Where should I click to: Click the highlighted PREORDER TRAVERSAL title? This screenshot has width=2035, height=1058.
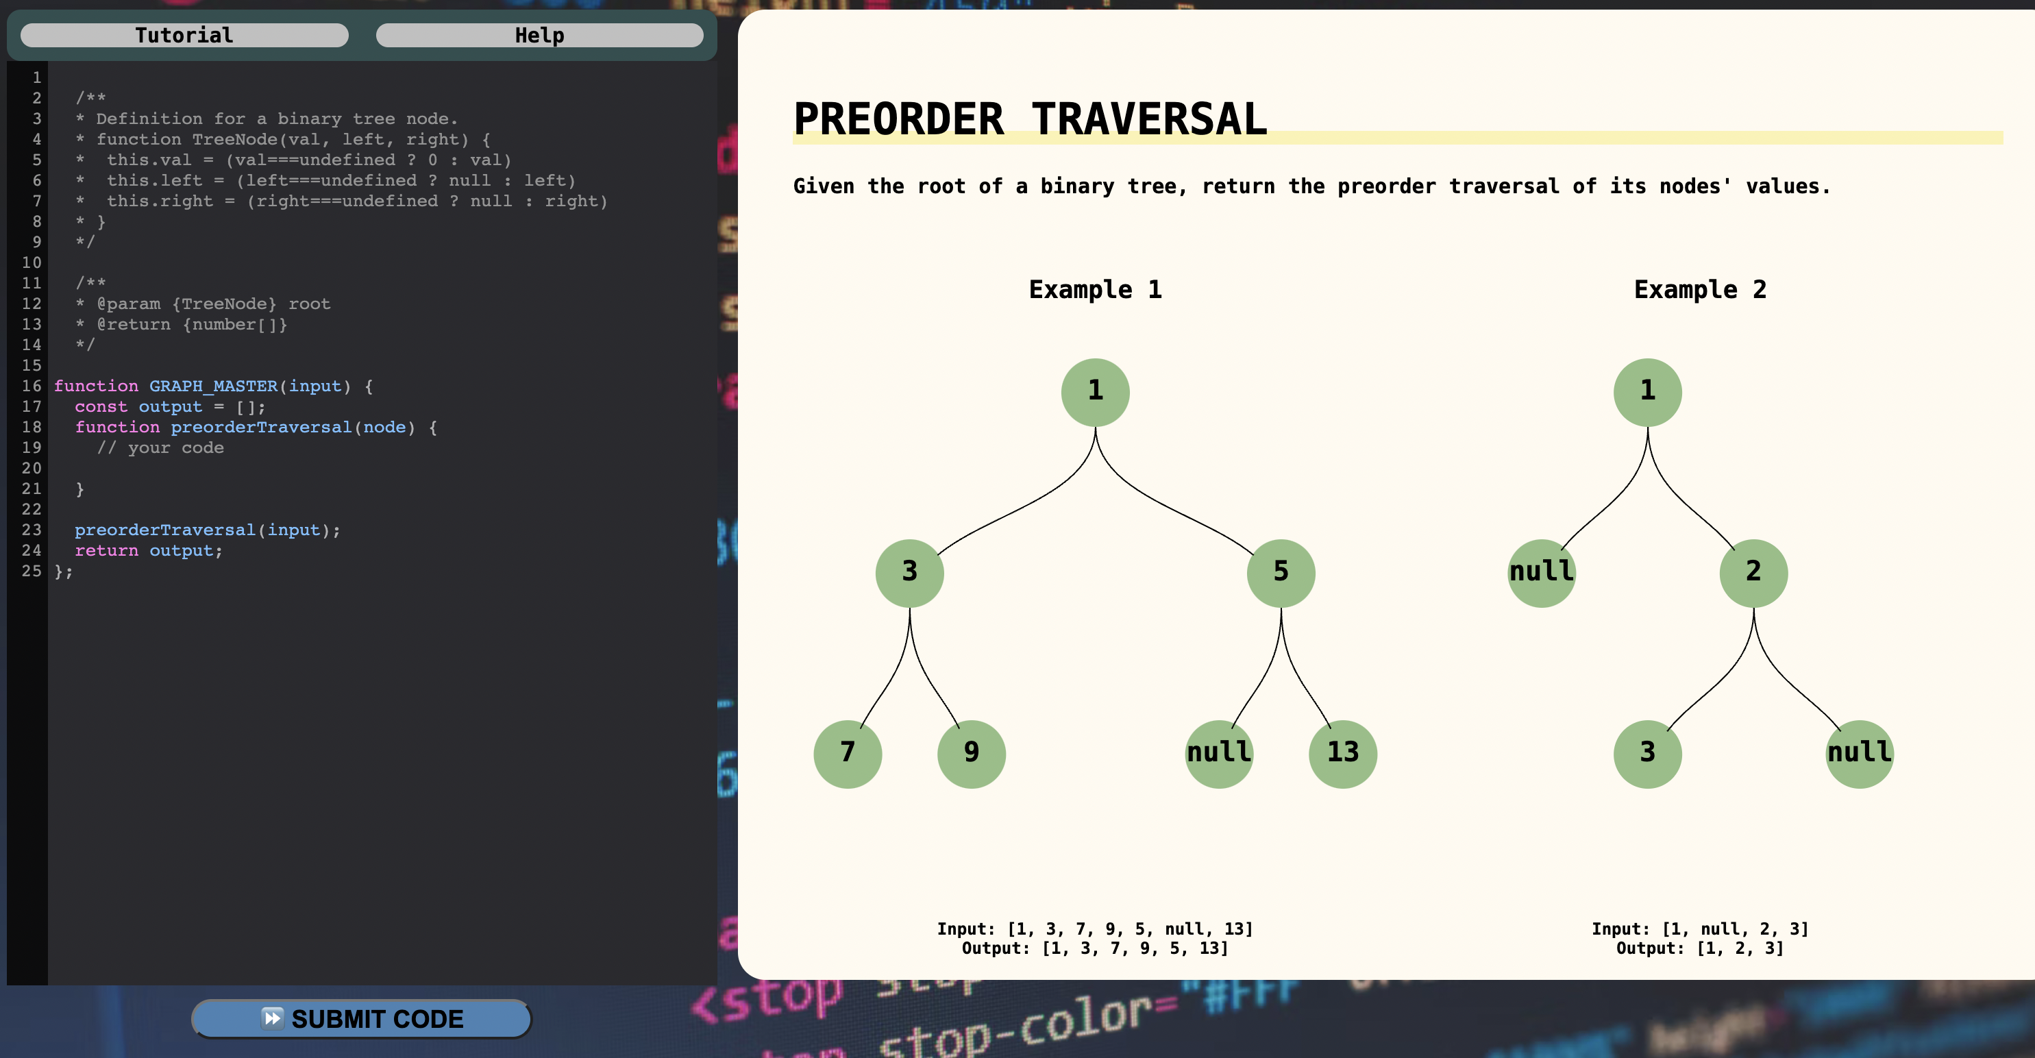pos(1028,119)
